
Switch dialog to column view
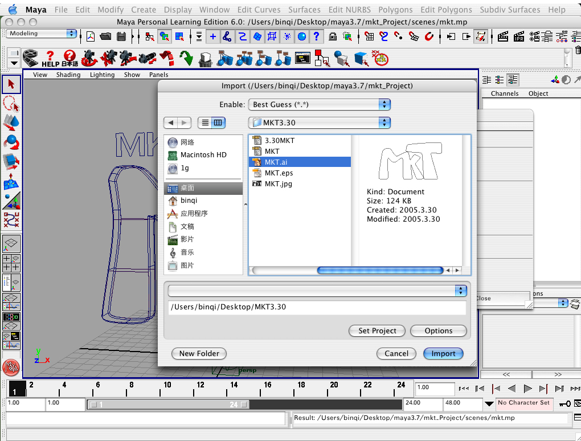218,122
